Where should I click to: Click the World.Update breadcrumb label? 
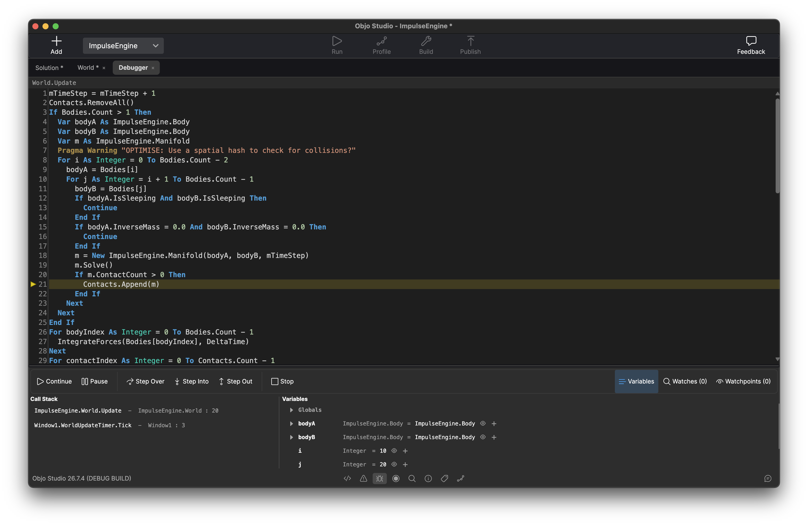point(54,82)
